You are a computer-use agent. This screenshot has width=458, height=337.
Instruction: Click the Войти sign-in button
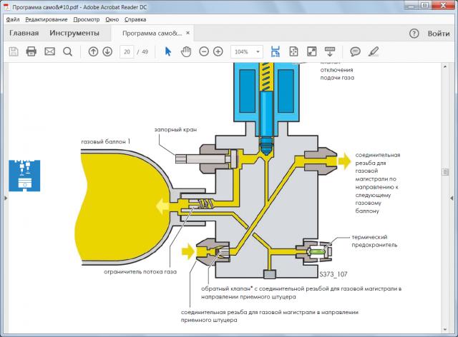click(x=439, y=33)
